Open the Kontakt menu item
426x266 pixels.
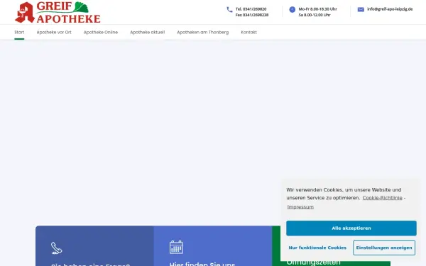point(248,33)
